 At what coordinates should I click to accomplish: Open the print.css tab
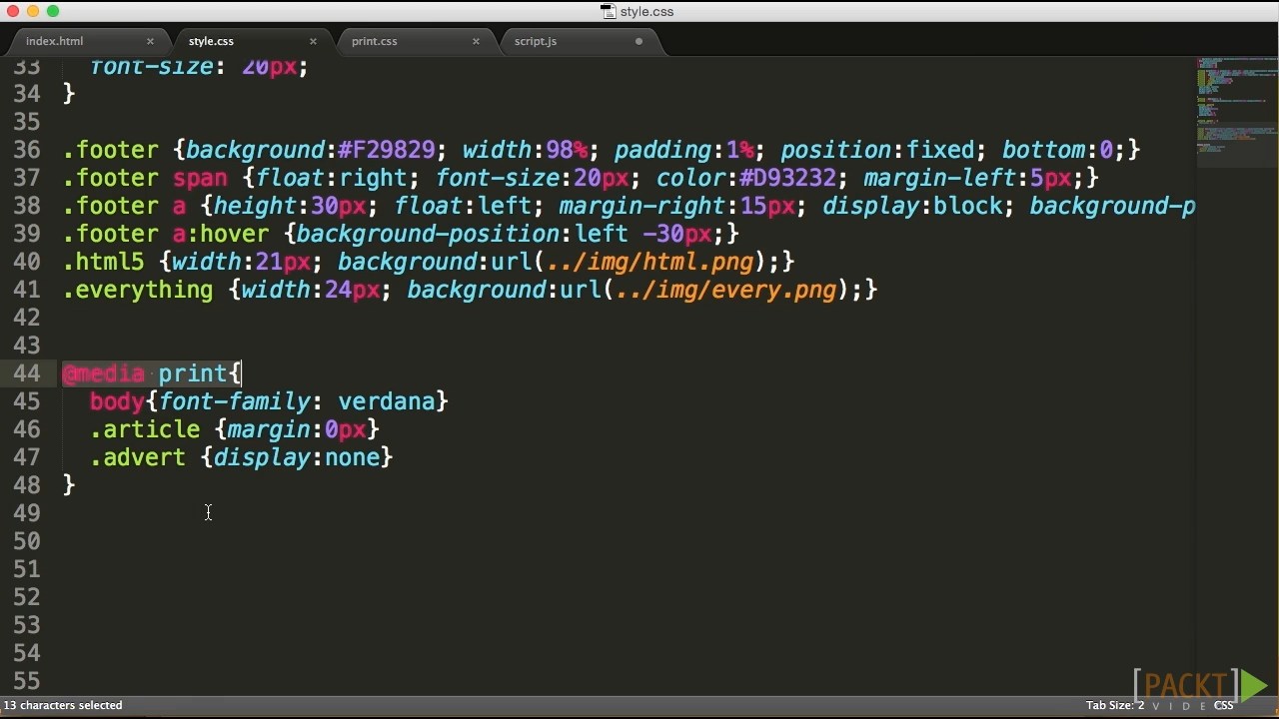coord(374,41)
